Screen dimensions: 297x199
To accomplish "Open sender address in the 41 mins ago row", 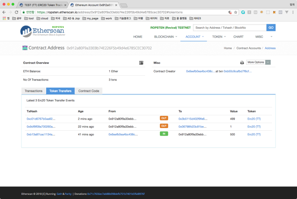I will tap(123, 134).
